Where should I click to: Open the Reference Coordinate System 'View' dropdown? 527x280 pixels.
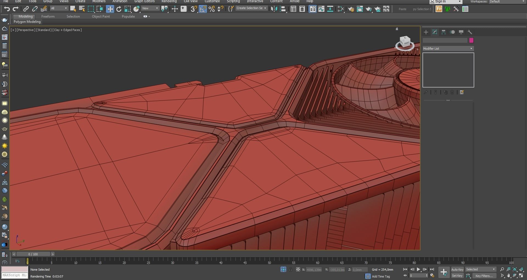point(150,8)
